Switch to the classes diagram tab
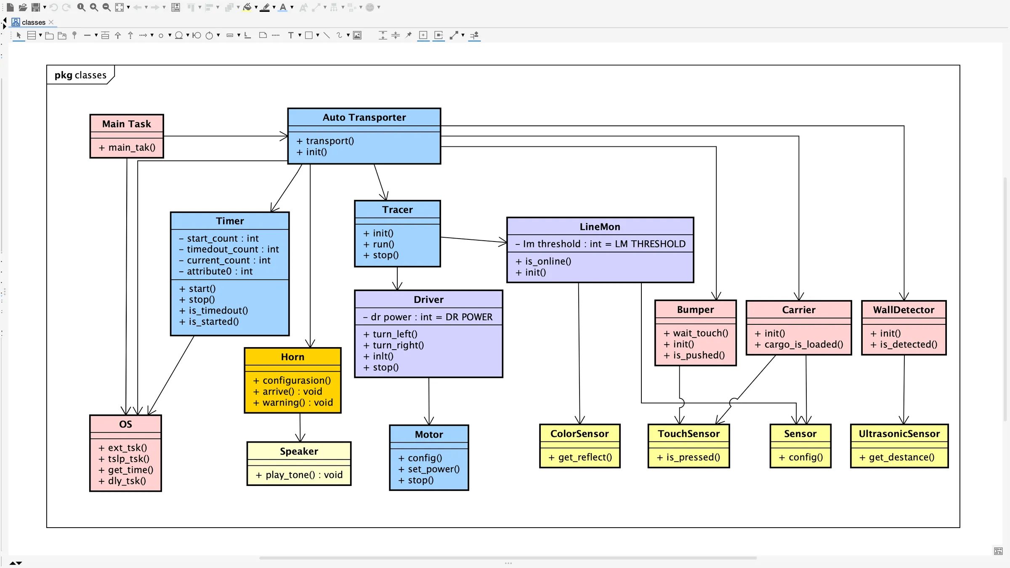The image size is (1010, 568). [x=34, y=22]
